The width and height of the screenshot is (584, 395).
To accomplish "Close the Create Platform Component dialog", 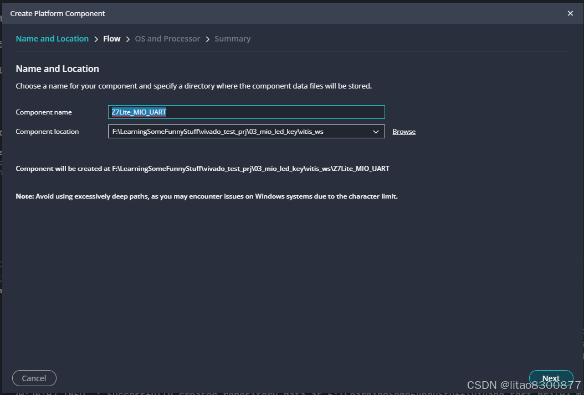I will [570, 13].
